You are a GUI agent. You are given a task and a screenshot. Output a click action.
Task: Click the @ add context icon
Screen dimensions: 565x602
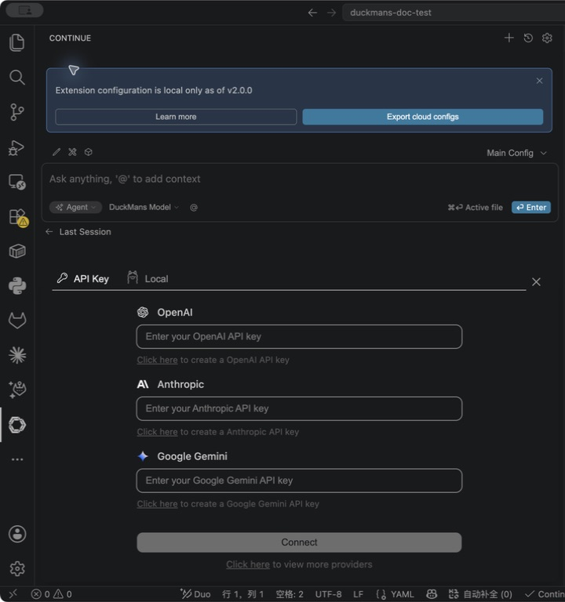point(194,207)
